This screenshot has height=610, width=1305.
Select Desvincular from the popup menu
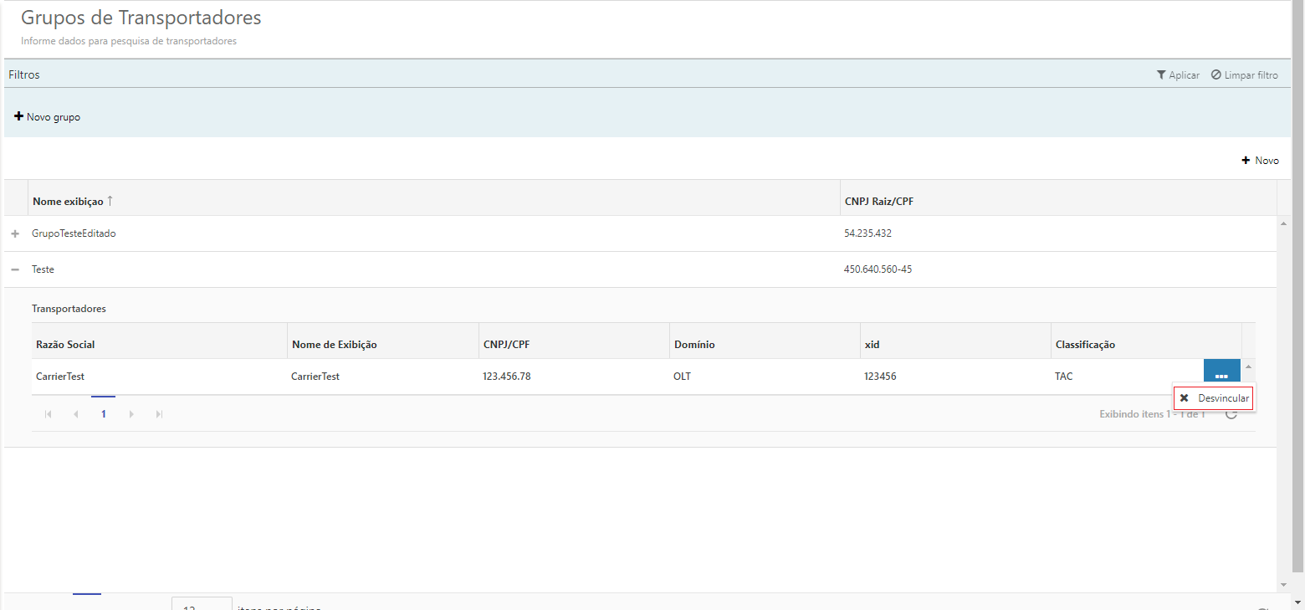[1214, 398]
